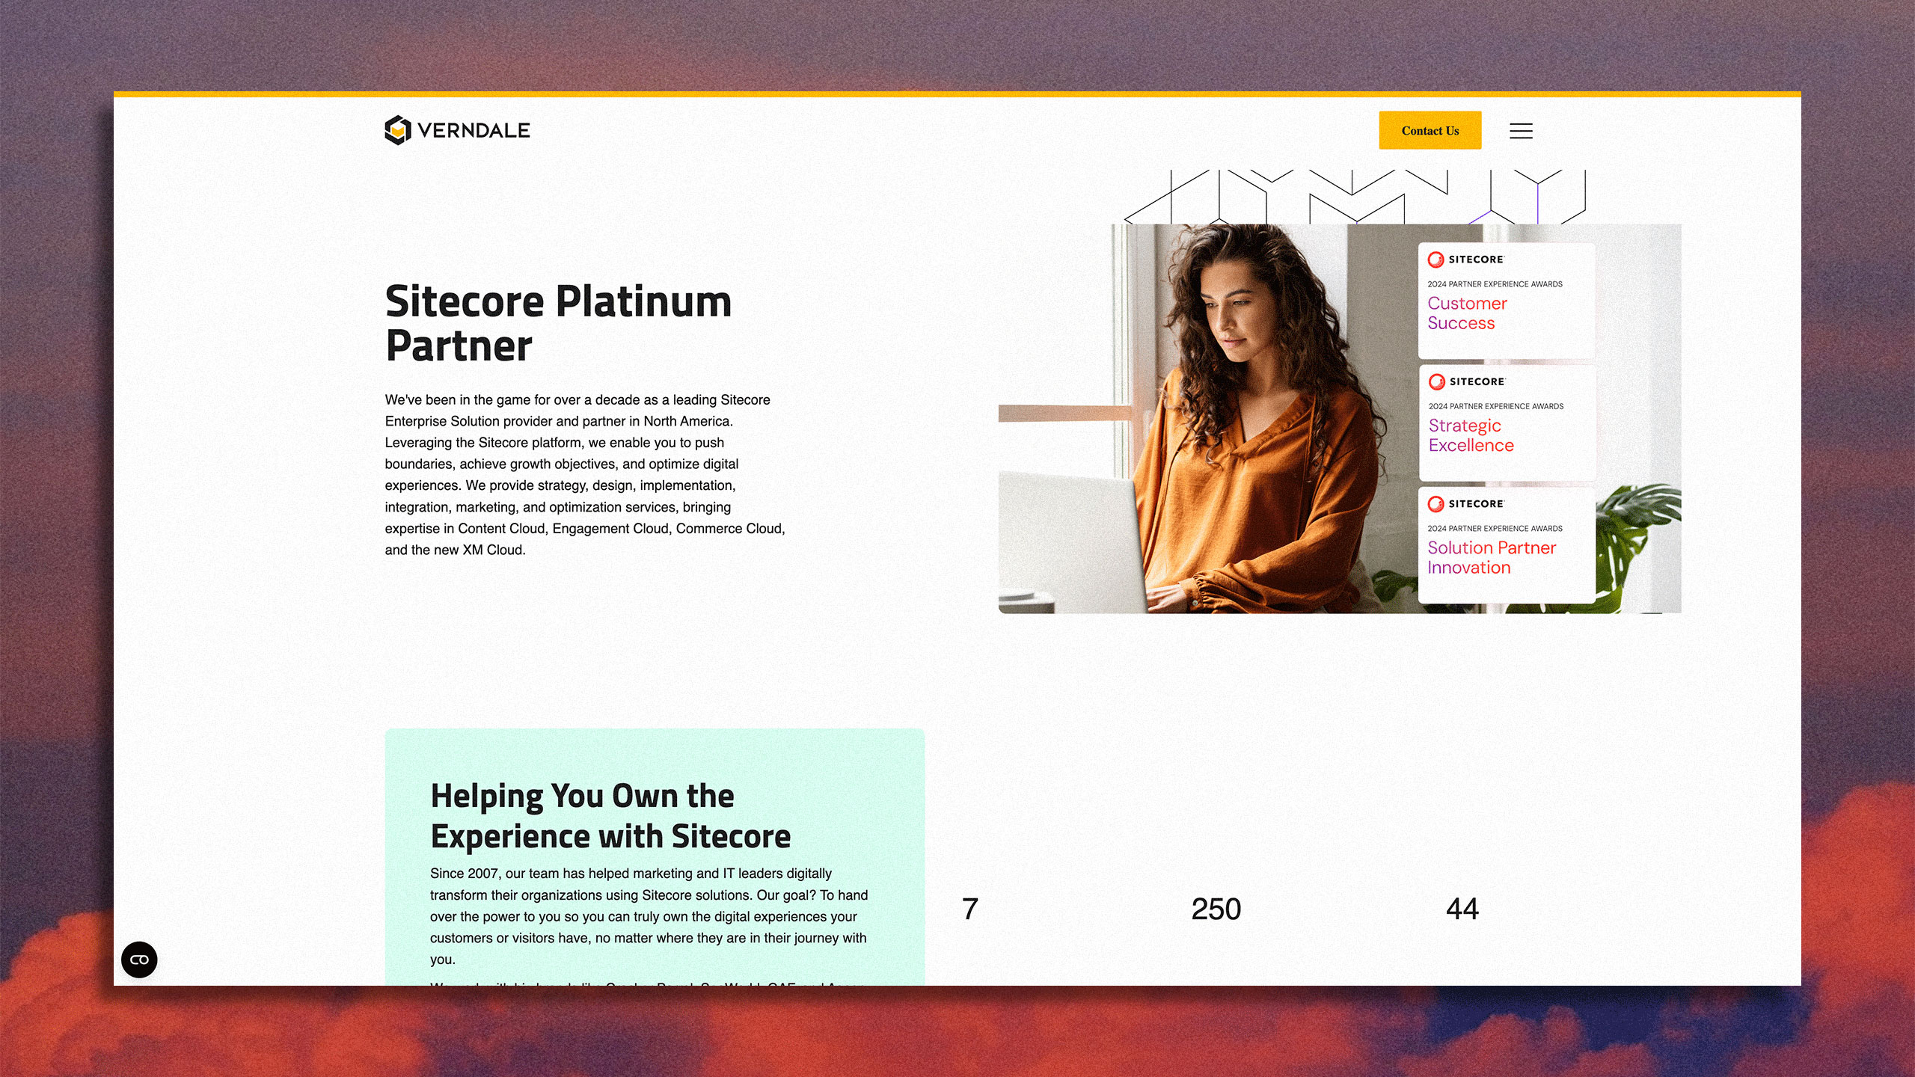Select the Solution Partner Innovation award card

point(1507,545)
